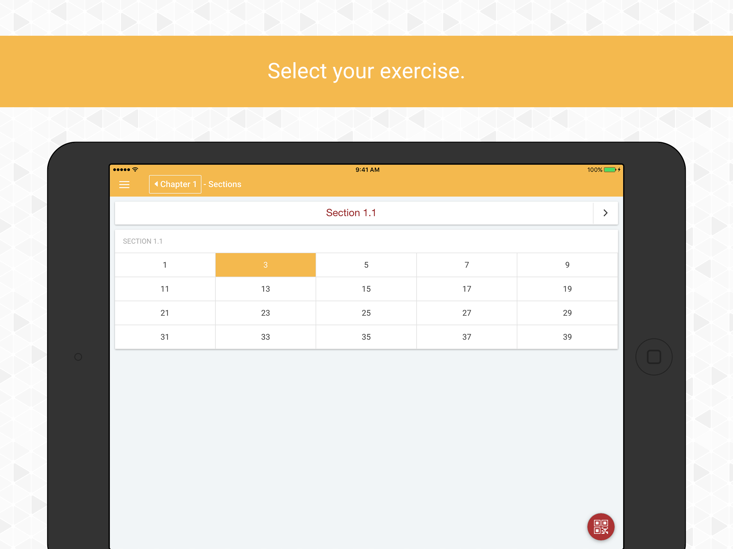Open exercise 15
This screenshot has height=549, width=733.
366,289
